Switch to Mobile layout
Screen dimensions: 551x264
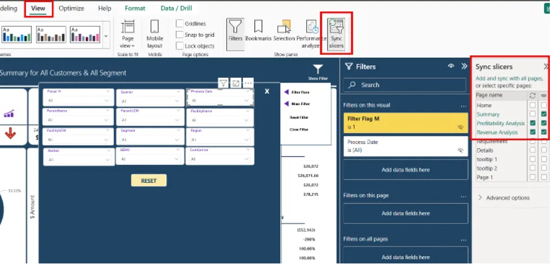155,33
